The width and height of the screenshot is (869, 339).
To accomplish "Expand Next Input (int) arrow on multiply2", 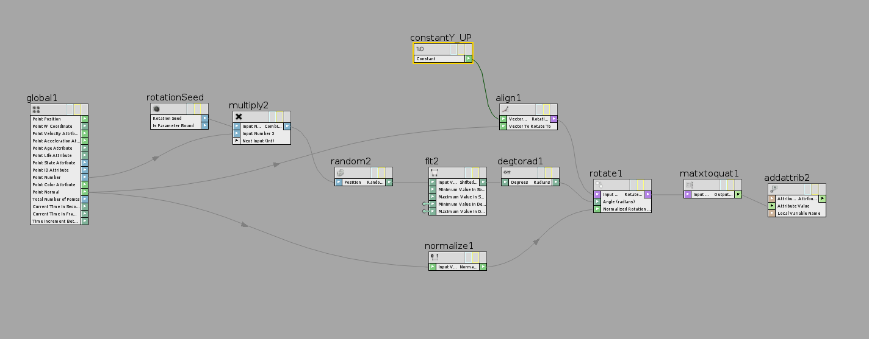I will (236, 141).
